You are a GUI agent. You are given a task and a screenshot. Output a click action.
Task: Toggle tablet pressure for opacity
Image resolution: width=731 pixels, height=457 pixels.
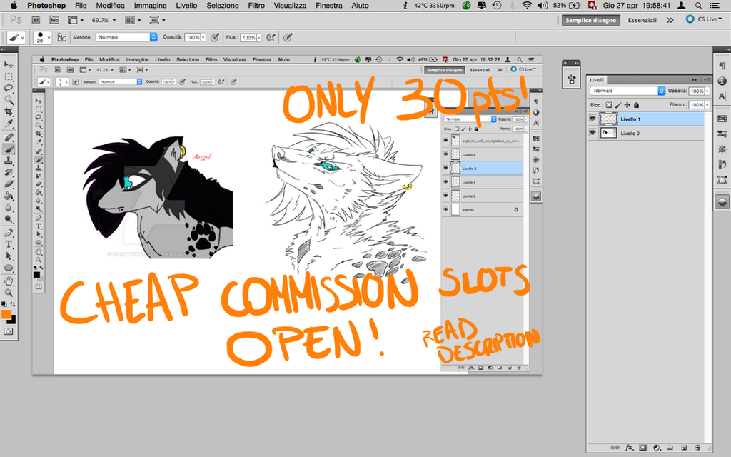pyautogui.click(x=214, y=37)
